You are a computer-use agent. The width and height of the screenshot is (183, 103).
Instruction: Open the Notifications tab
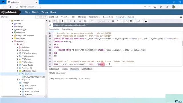(x=87, y=69)
